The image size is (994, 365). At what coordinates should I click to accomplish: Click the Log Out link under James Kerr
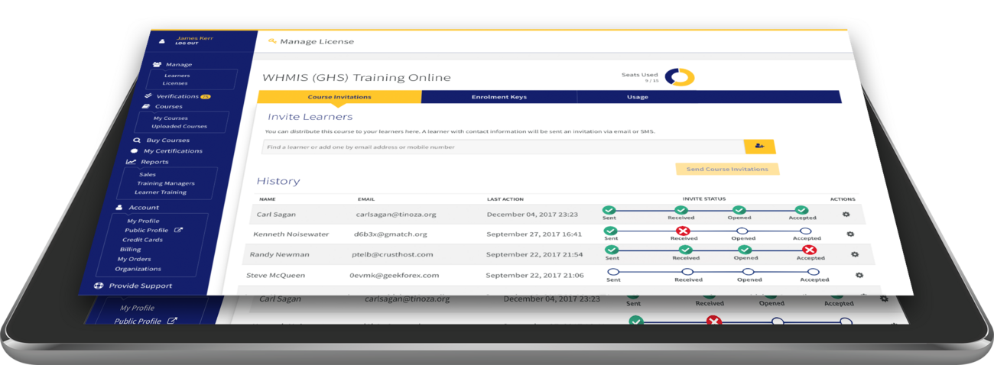(187, 44)
